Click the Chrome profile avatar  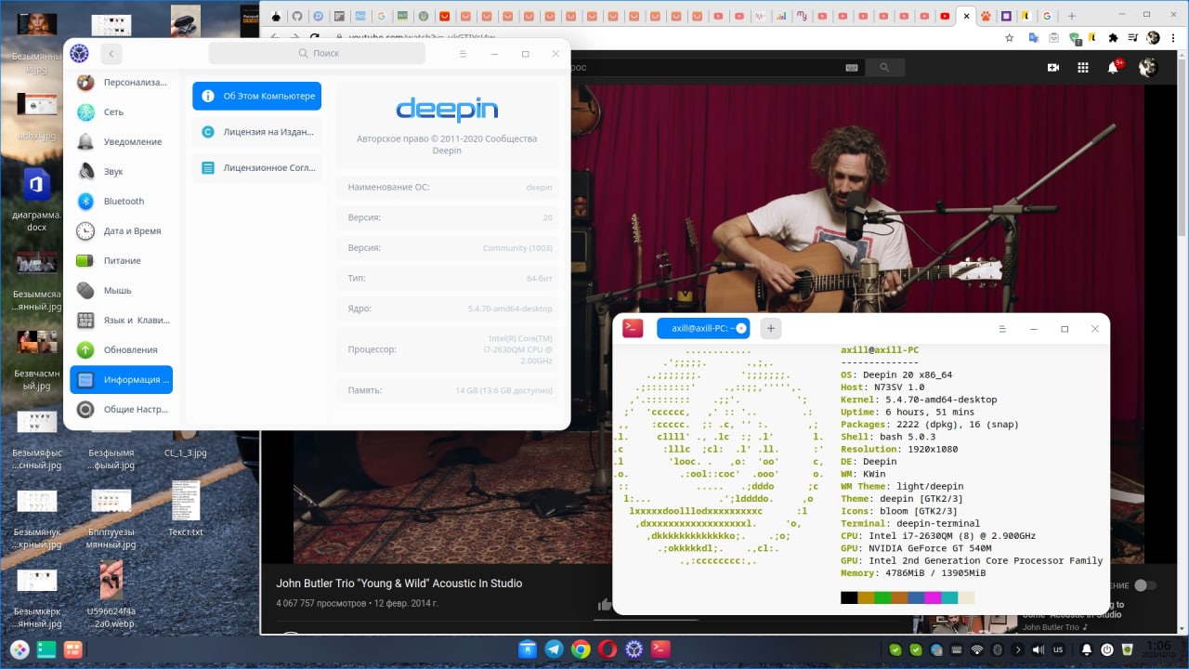coord(1153,38)
